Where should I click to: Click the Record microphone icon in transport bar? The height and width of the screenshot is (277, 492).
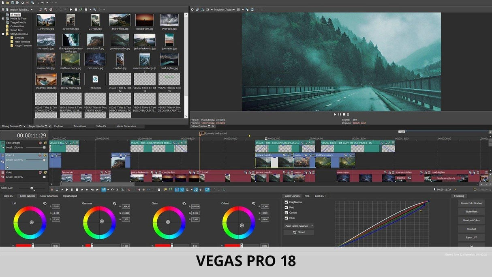[x=52, y=189]
